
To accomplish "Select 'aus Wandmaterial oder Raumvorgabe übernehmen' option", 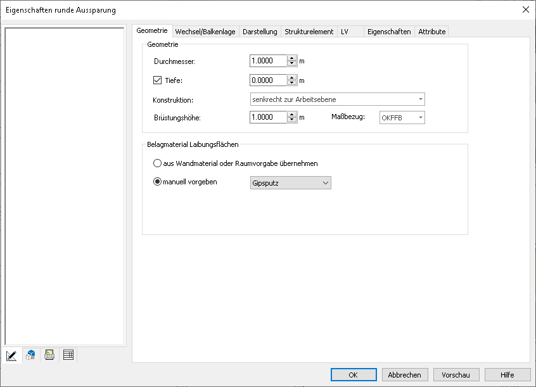I will pos(158,163).
